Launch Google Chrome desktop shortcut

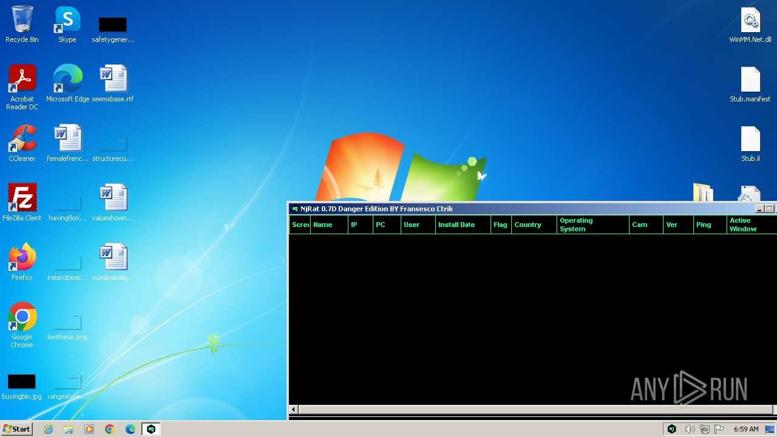click(x=22, y=325)
